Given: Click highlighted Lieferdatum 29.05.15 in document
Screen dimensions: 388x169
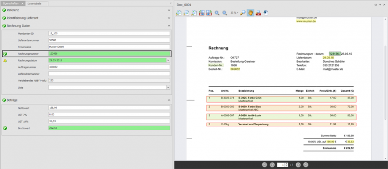Looking at the screenshot, I should tap(328, 58).
